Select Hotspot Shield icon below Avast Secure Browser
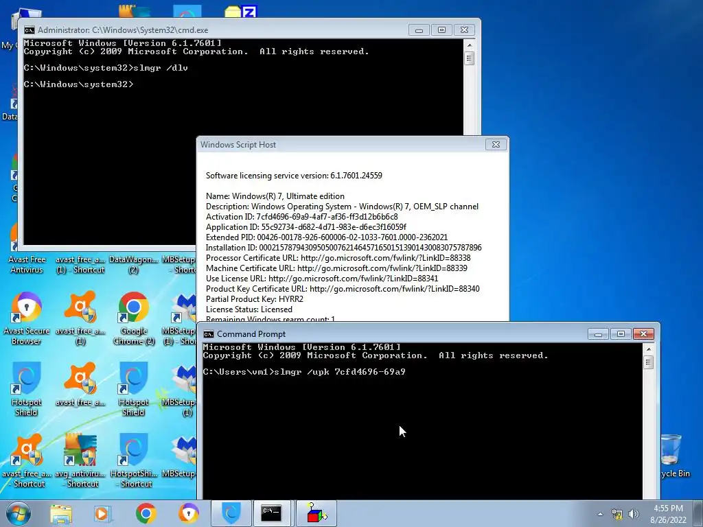The image size is (703, 527). (26, 389)
